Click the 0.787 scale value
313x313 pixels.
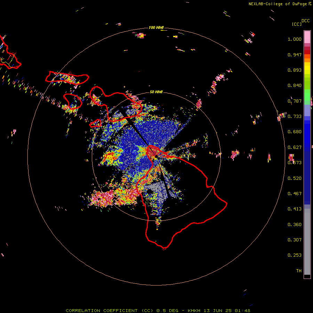(x=295, y=101)
